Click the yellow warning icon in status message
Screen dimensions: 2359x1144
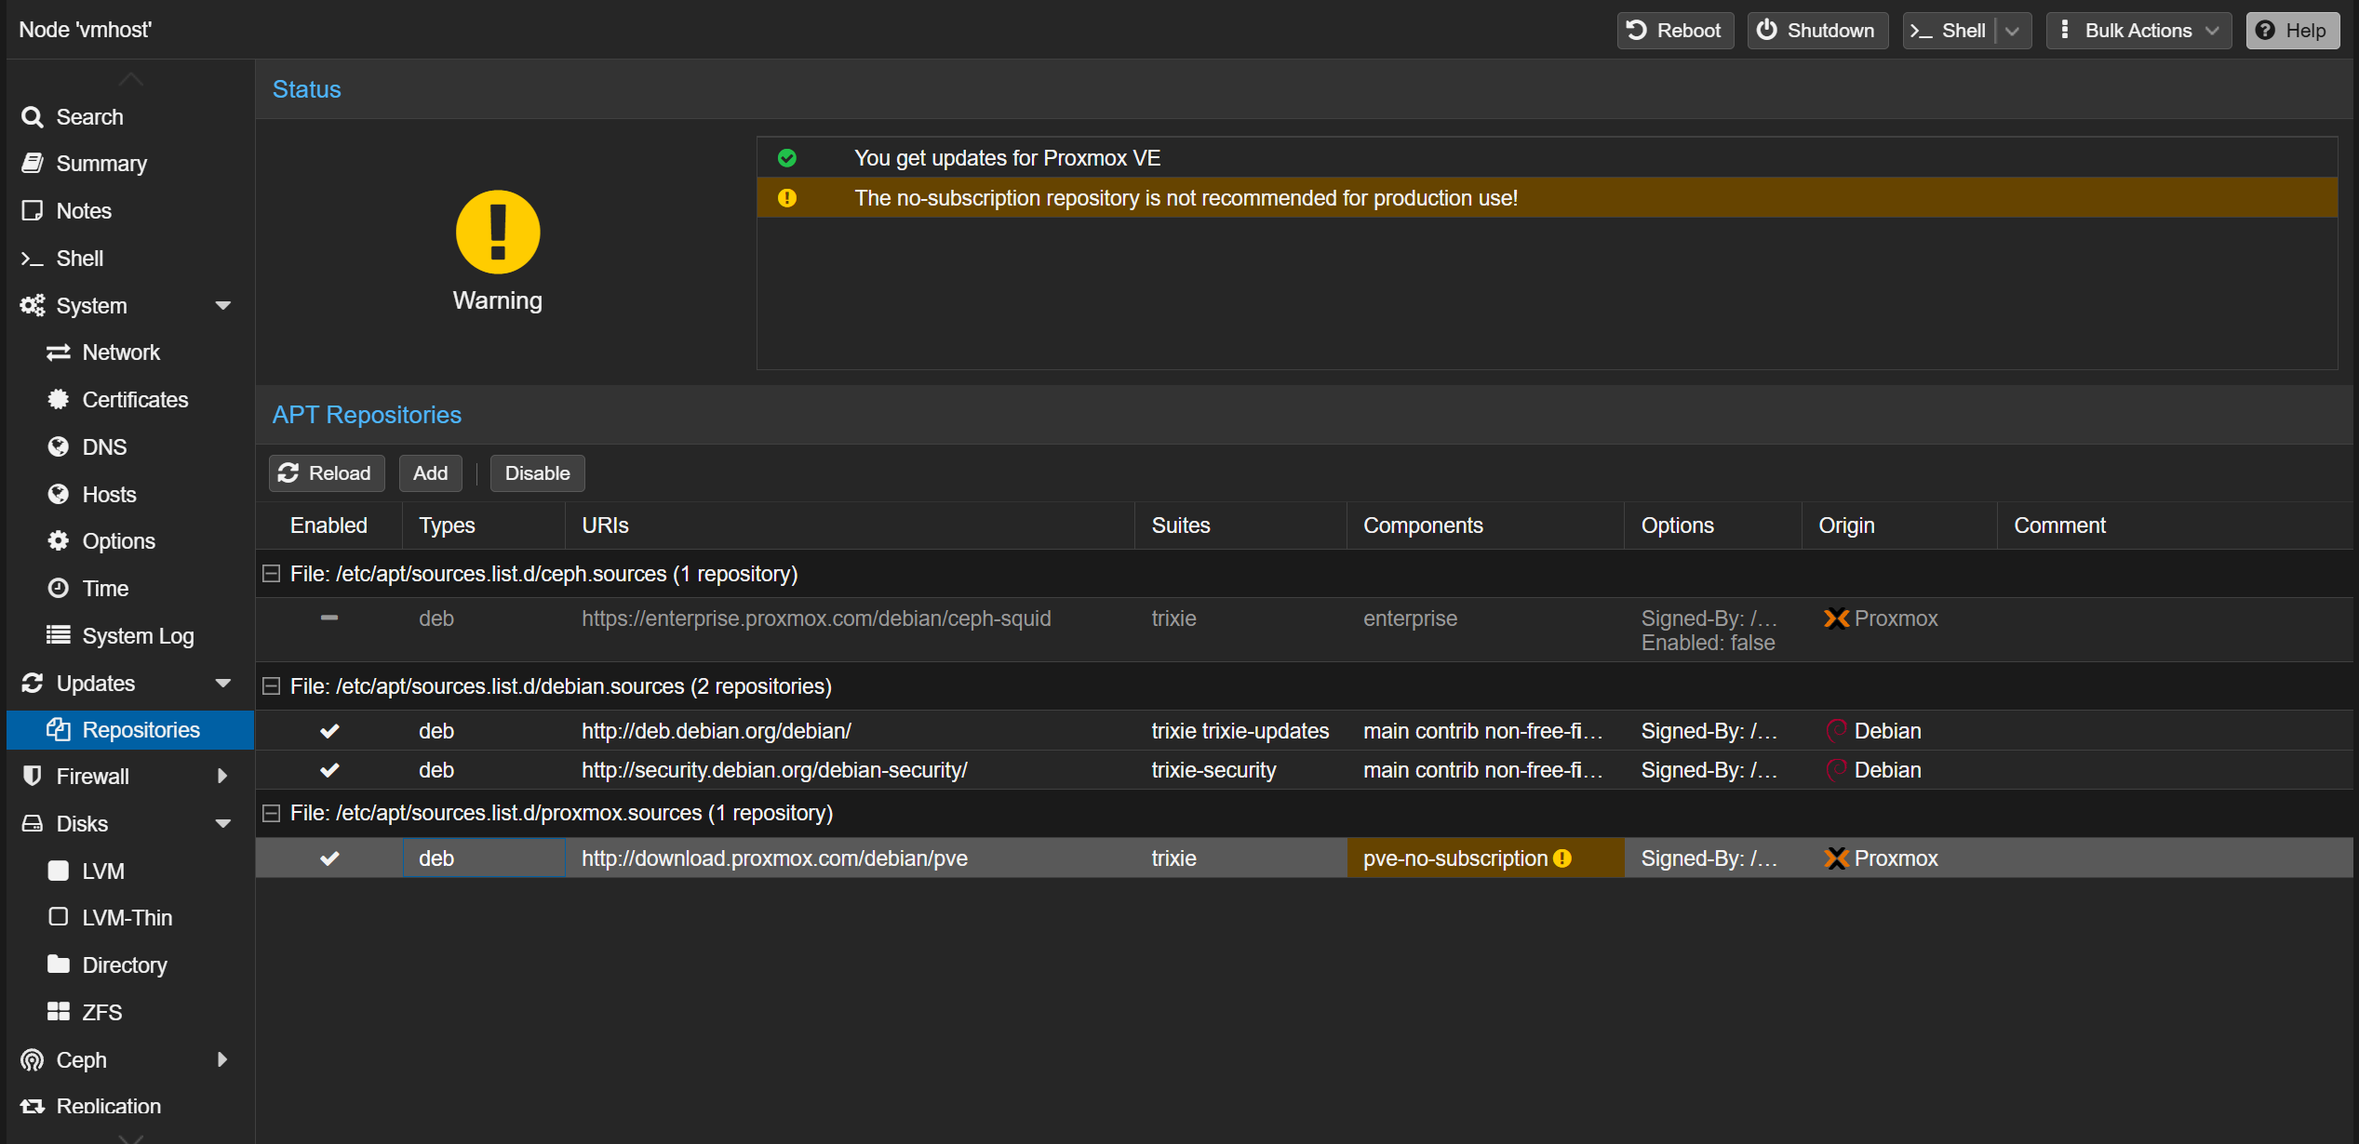pos(787,198)
